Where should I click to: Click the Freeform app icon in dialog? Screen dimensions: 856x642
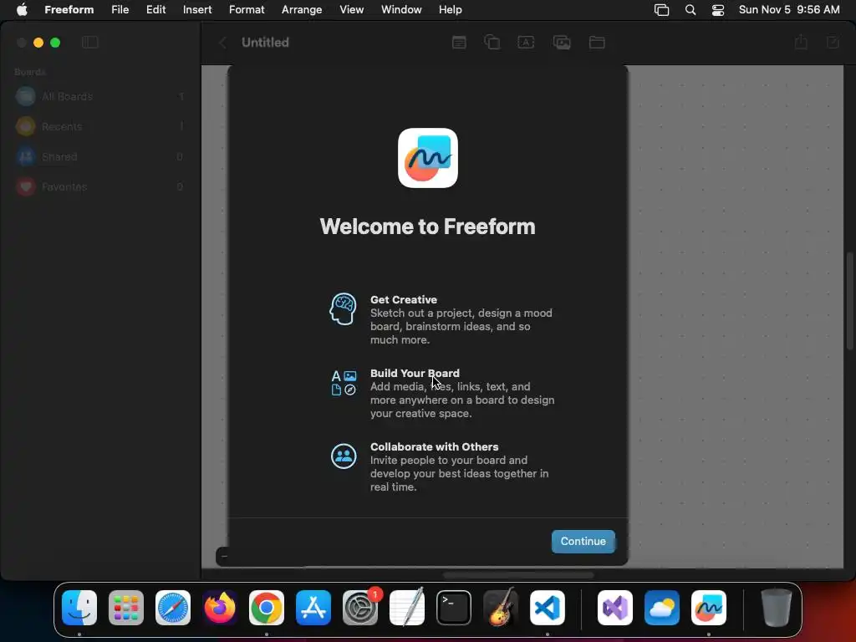[428, 158]
